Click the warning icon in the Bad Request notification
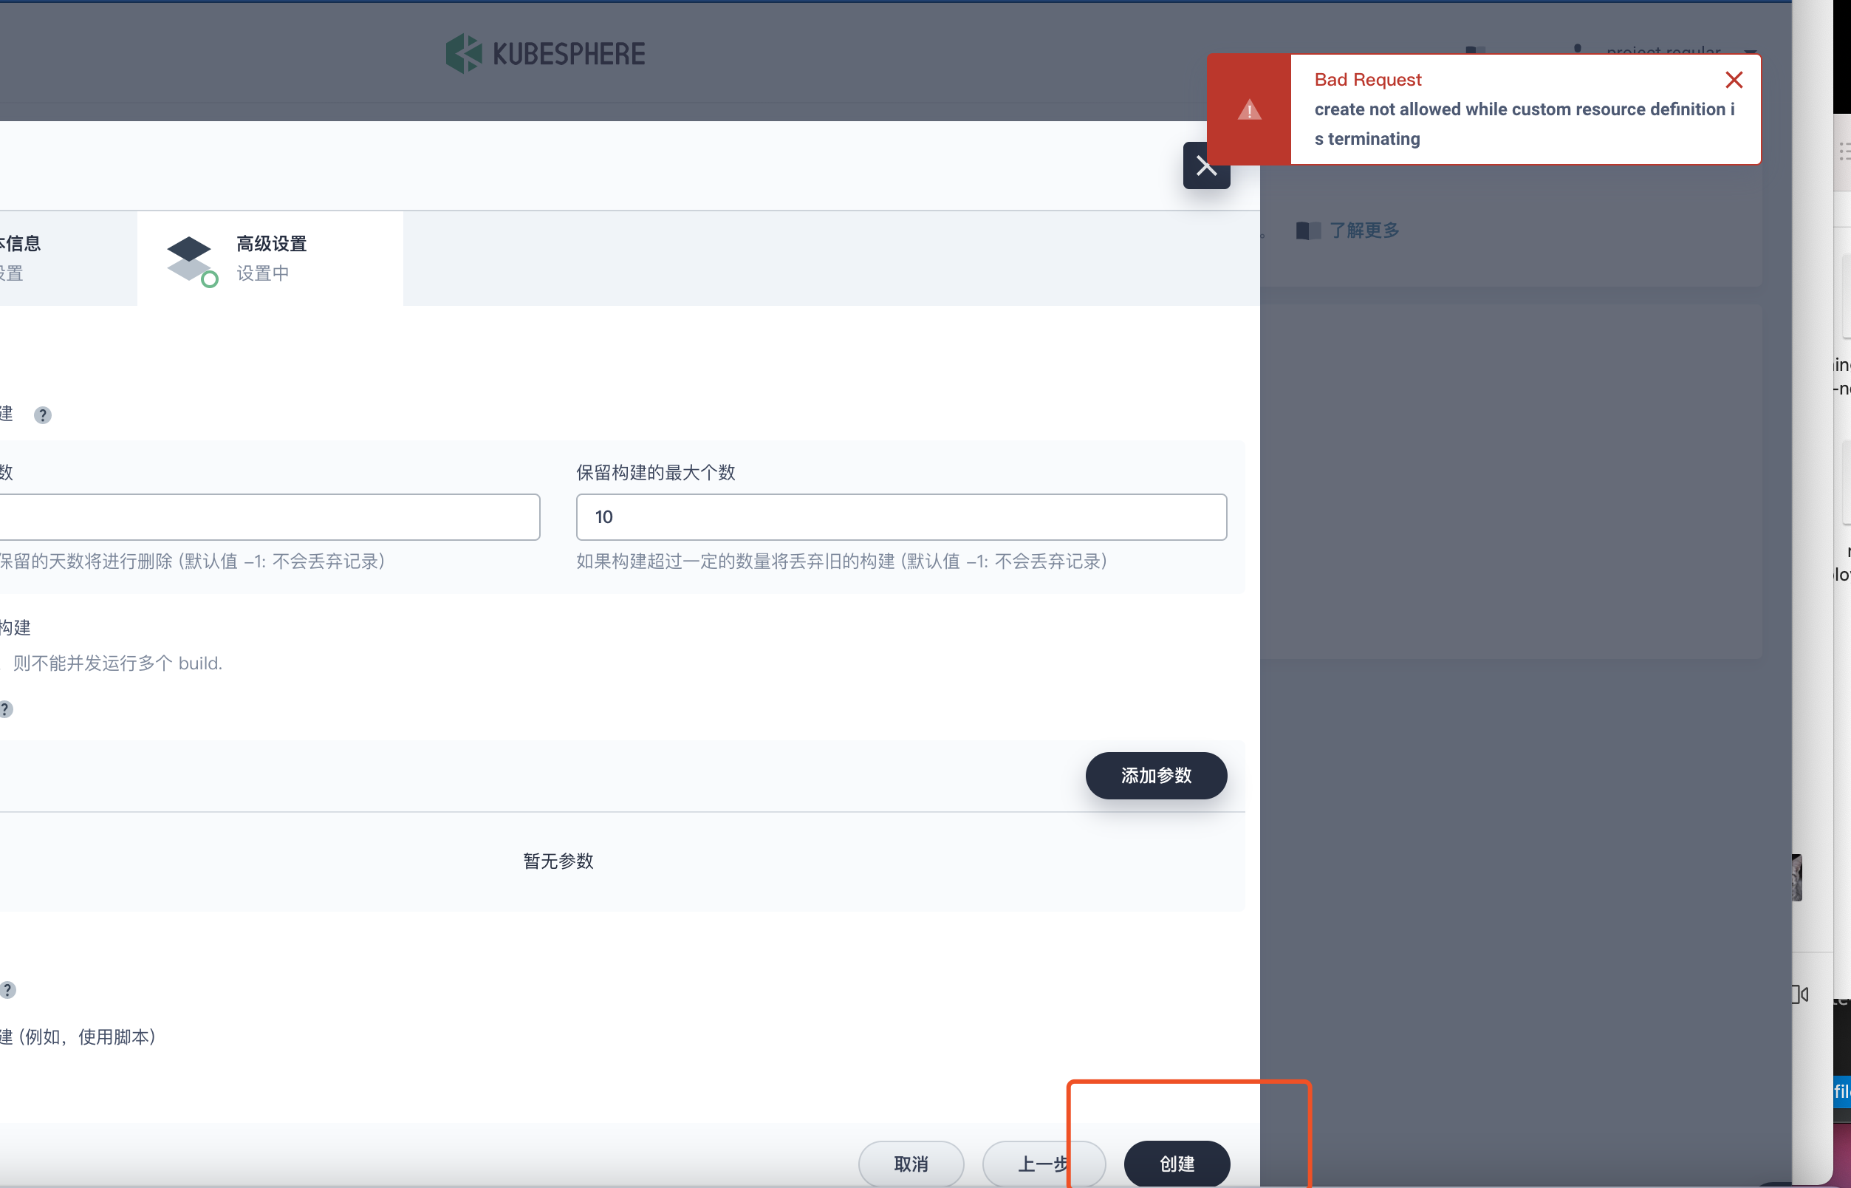1851x1188 pixels. (x=1250, y=109)
